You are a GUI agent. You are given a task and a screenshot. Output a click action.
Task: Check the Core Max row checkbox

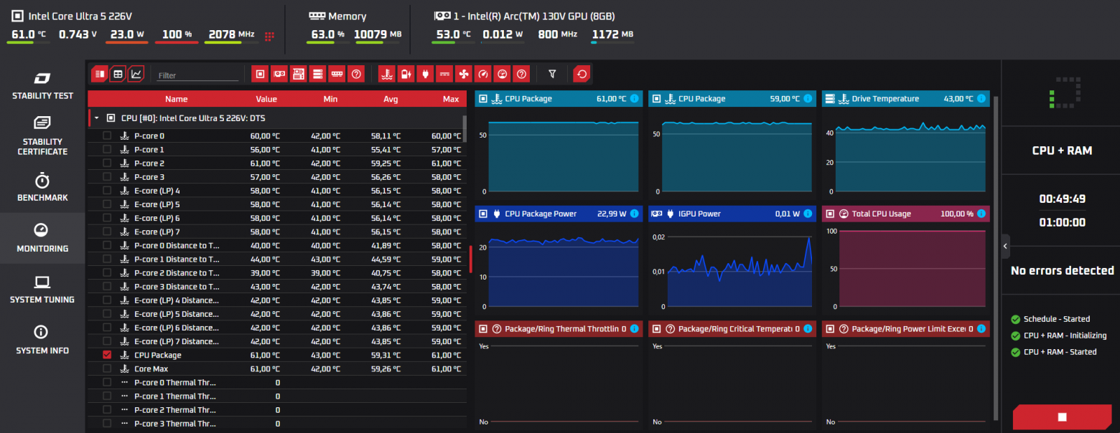[x=107, y=368]
